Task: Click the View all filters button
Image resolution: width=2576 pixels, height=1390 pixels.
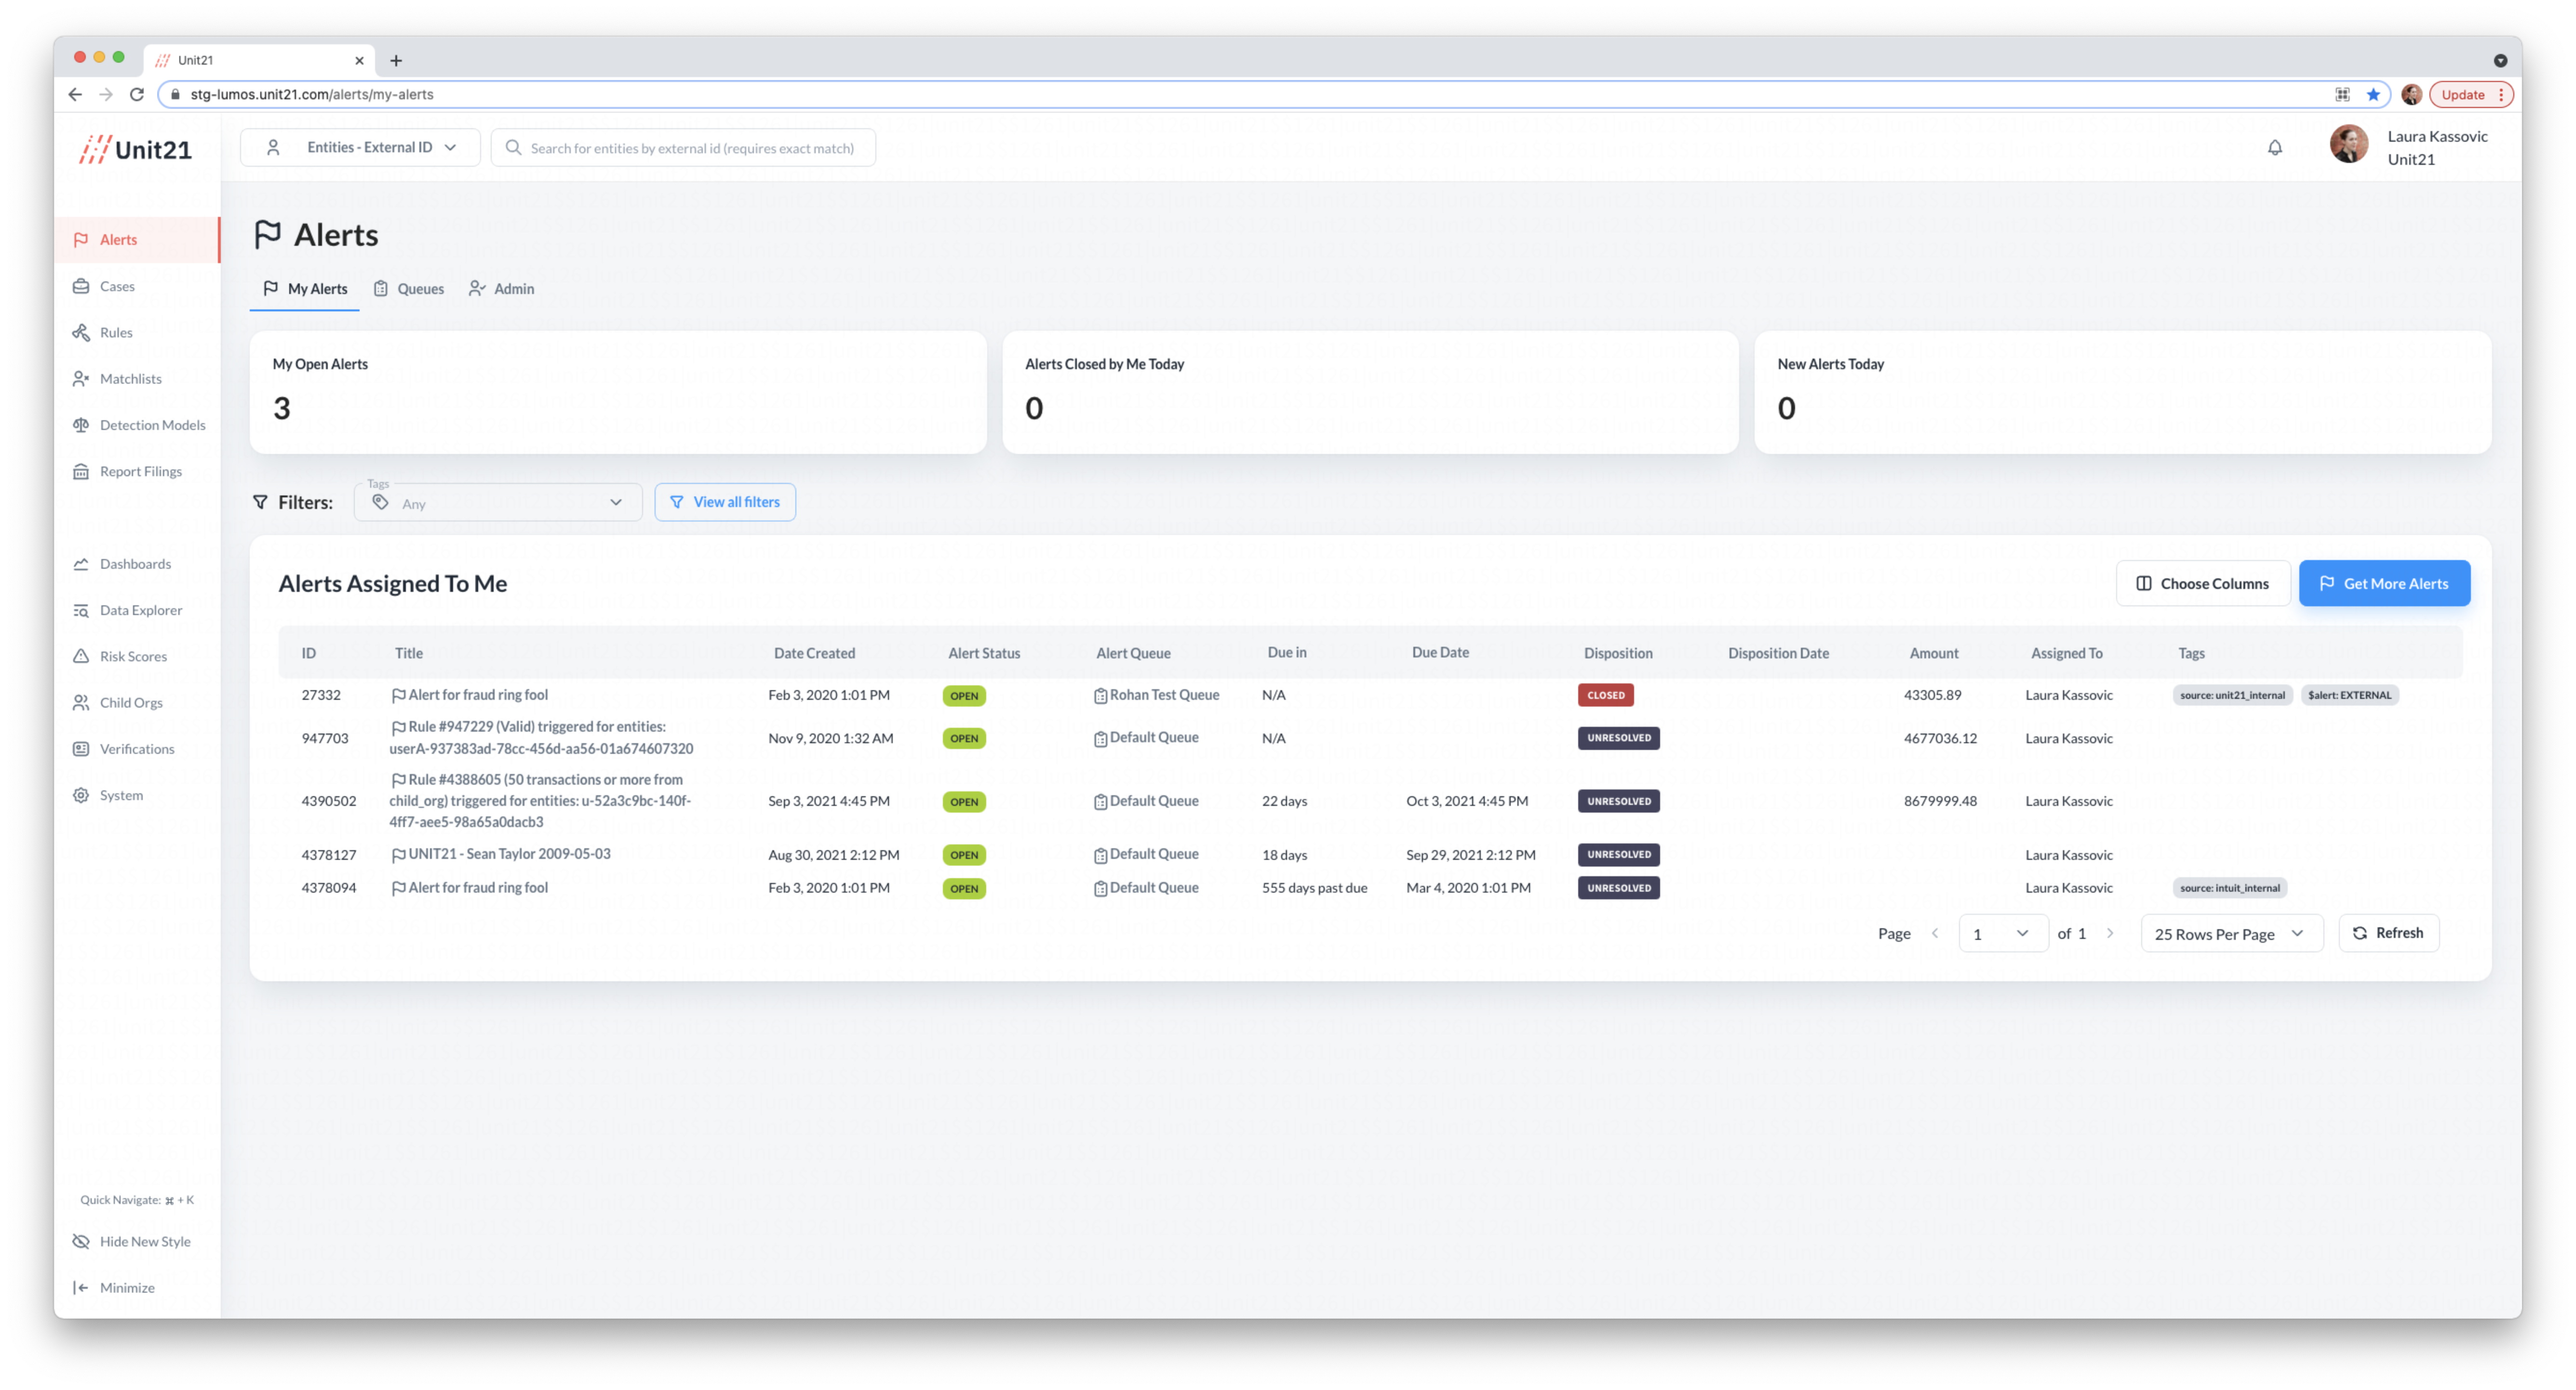Action: coord(725,502)
